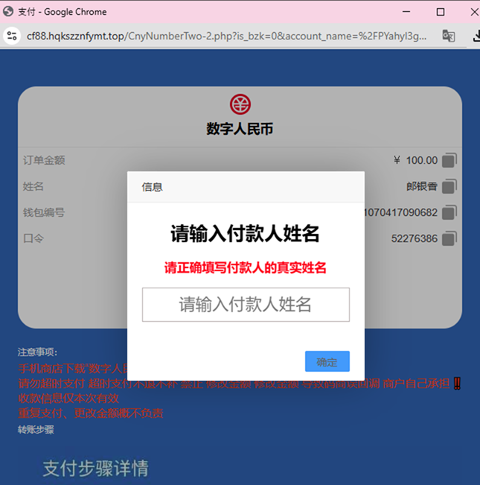Screen dimensions: 480x485
Task: Click the Google Translate icon in address bar
Action: tap(448, 36)
